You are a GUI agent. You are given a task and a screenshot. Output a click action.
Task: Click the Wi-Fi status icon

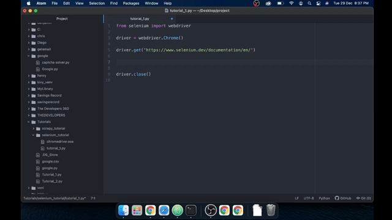click(x=292, y=3)
